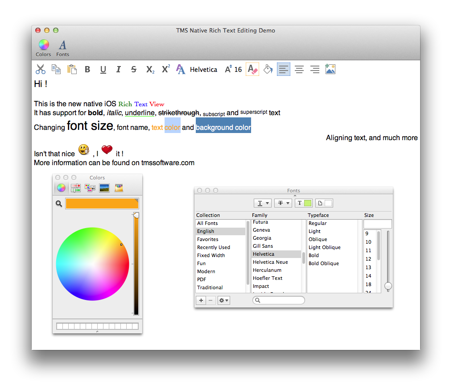Apply subscript formatting from toolbar
Screen dimensions: 454x391
point(150,70)
